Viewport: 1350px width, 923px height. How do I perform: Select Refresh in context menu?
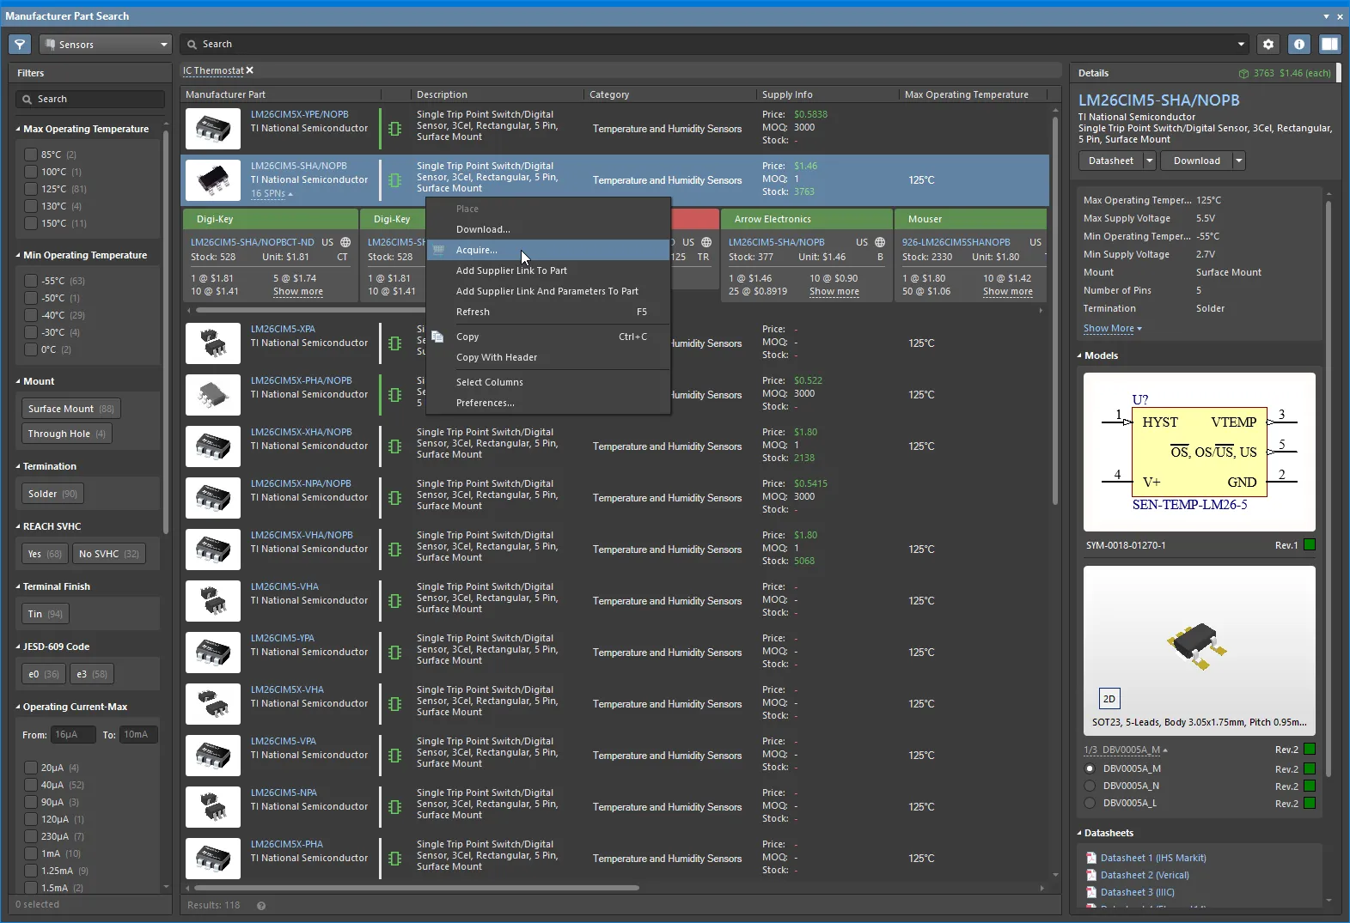[x=548, y=312]
